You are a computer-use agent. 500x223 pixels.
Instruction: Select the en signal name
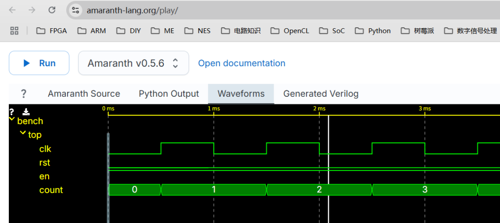tap(44, 176)
